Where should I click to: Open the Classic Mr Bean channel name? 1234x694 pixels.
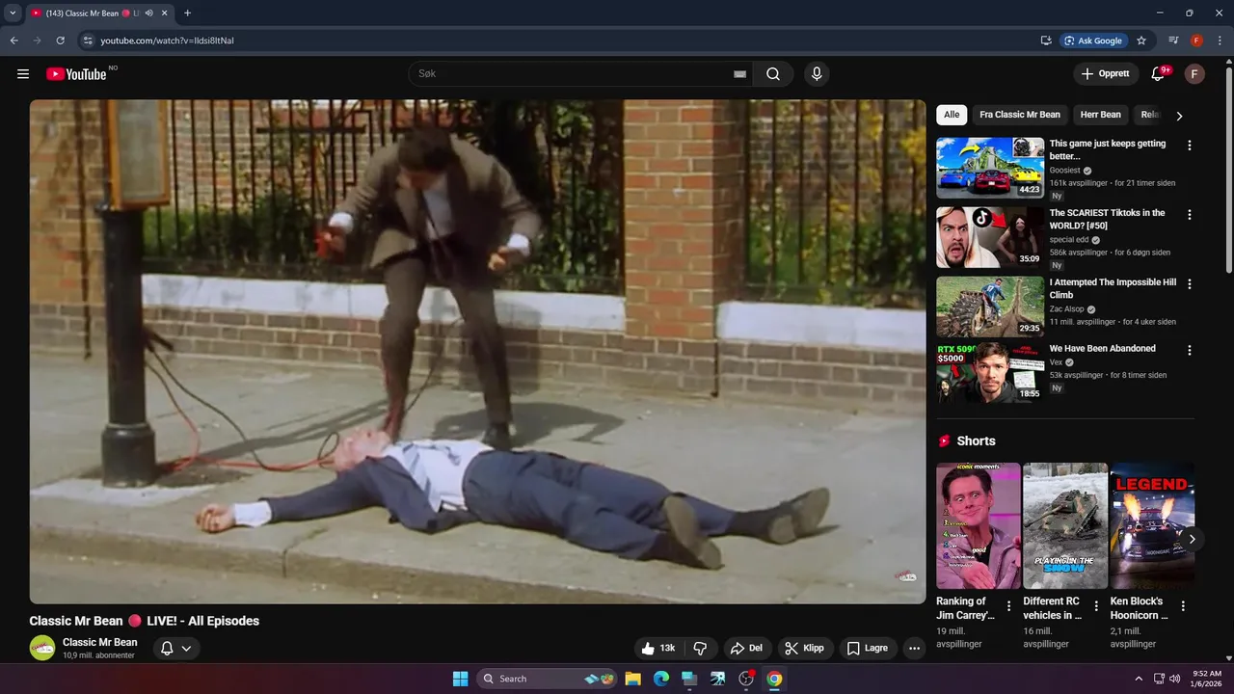(x=100, y=642)
